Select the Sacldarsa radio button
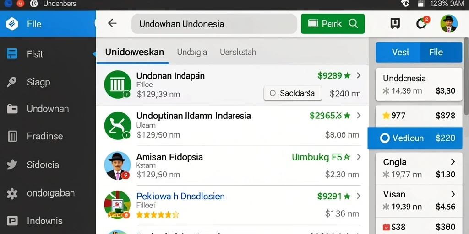469x234 pixels. tap(273, 93)
